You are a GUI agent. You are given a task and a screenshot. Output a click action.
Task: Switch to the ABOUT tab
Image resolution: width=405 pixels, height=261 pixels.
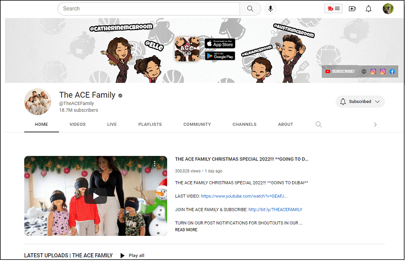pos(286,124)
